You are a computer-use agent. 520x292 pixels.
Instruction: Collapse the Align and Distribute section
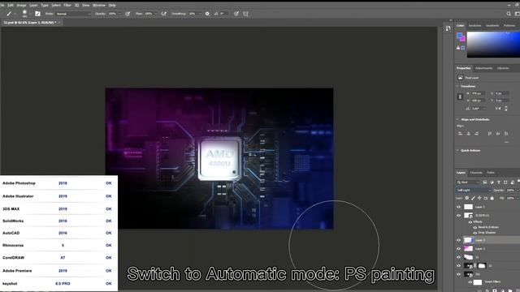(x=457, y=119)
